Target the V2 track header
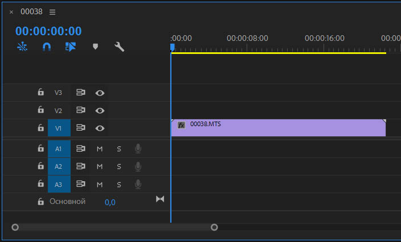The height and width of the screenshot is (242, 401). coord(59,110)
